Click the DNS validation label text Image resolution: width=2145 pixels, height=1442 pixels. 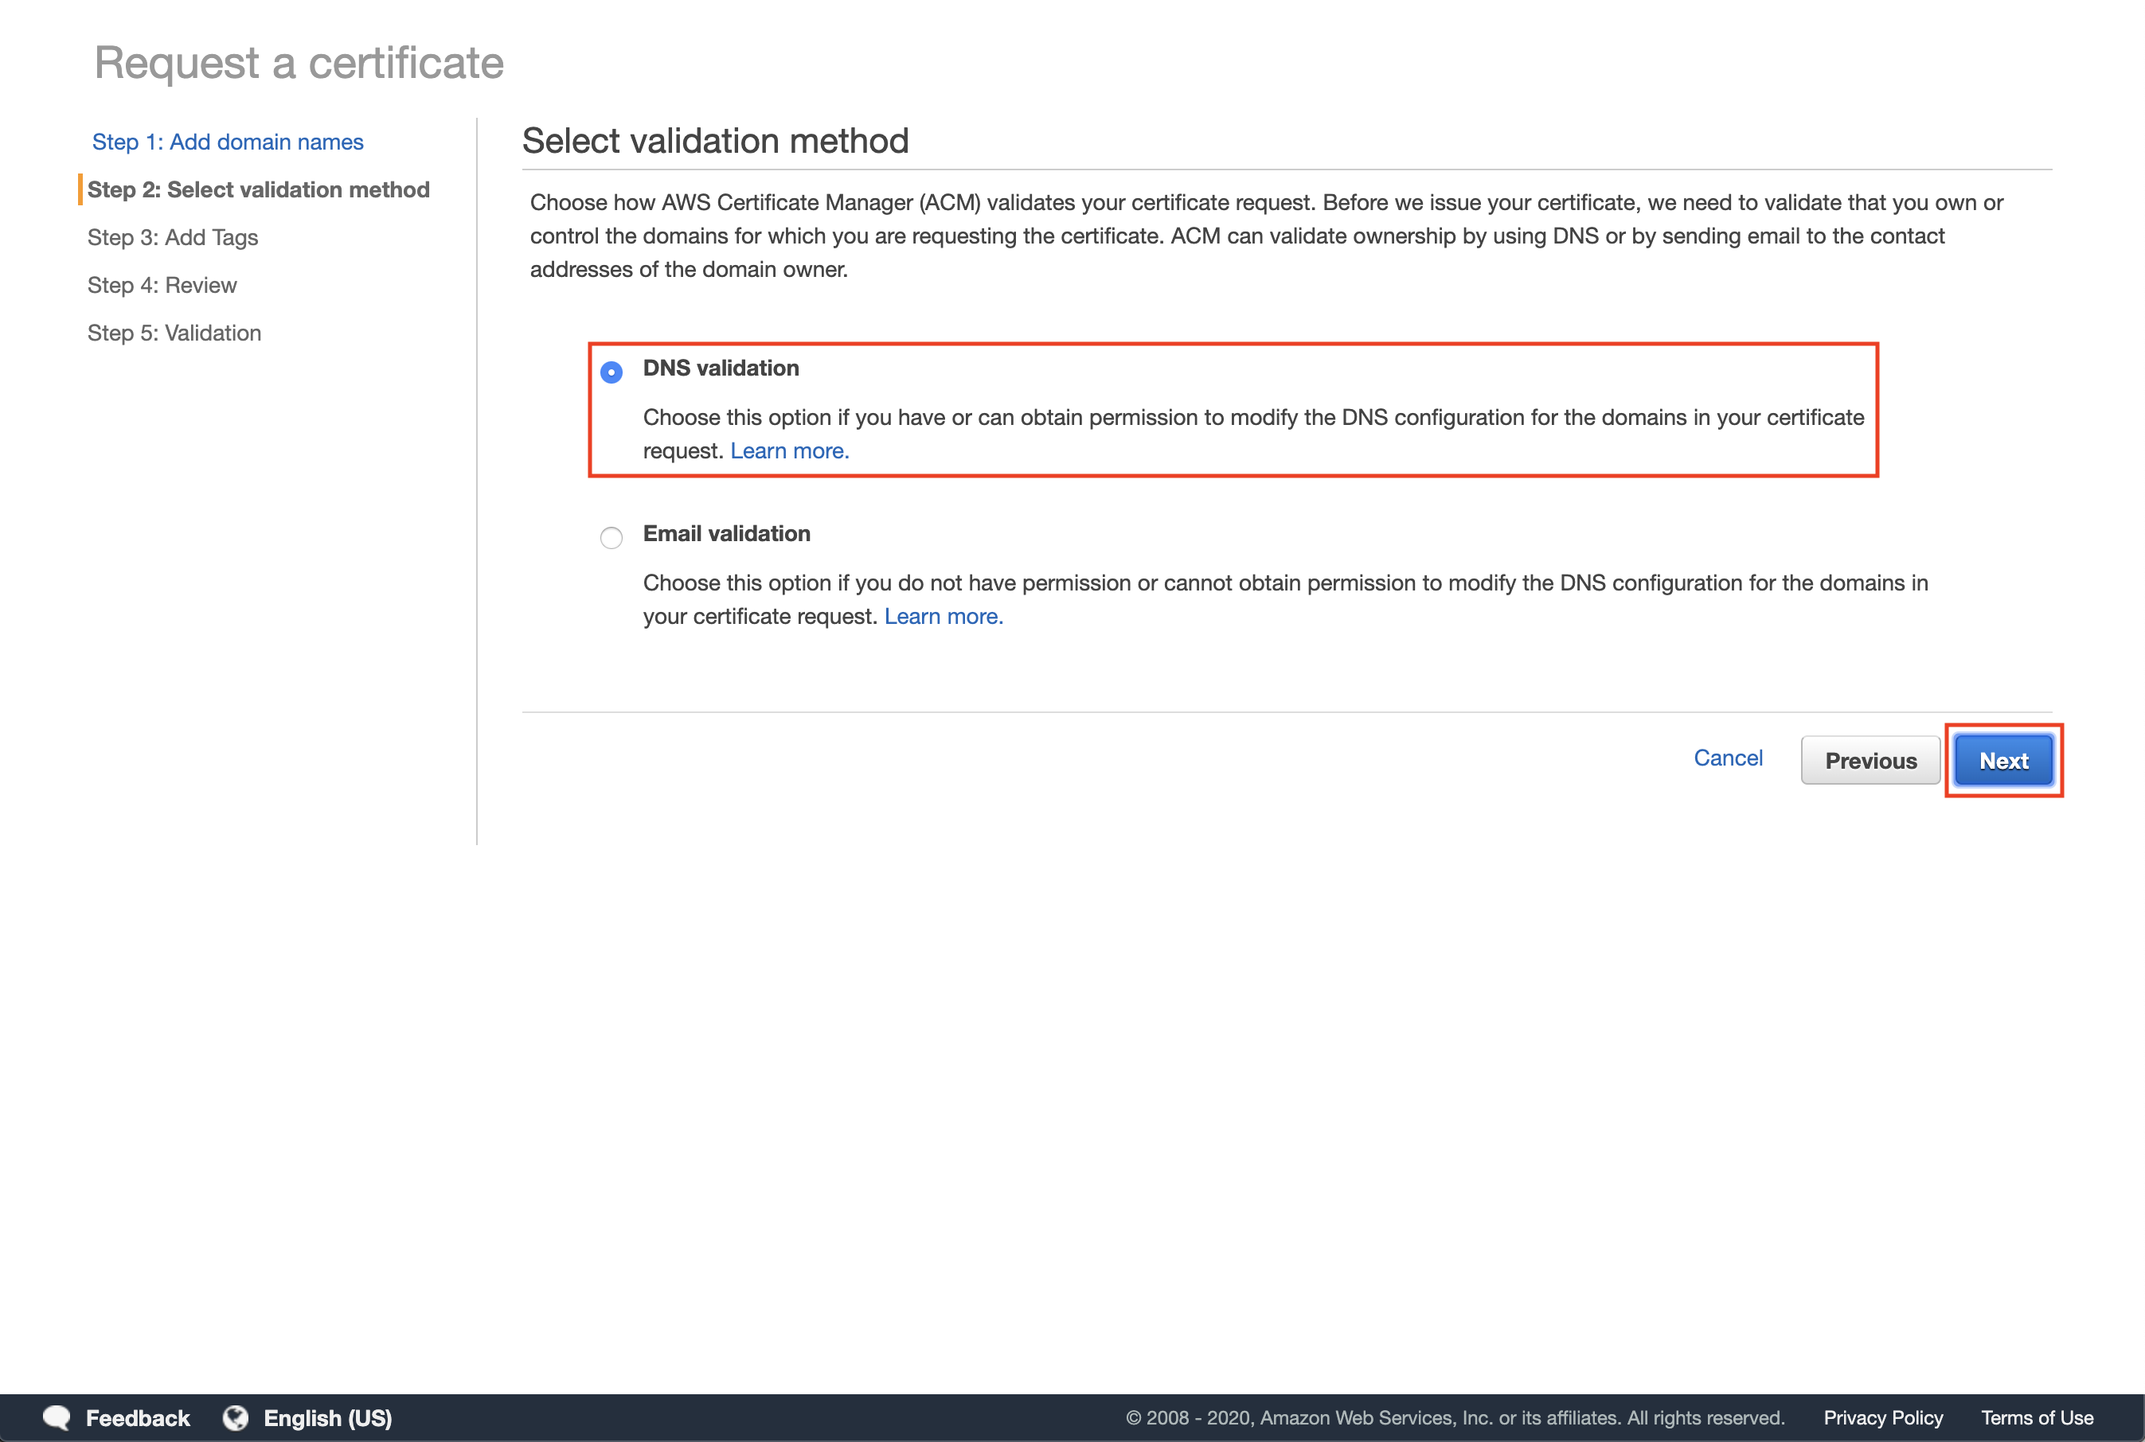(721, 368)
